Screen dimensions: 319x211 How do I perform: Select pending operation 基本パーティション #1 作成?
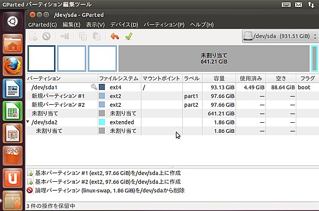[108, 173]
